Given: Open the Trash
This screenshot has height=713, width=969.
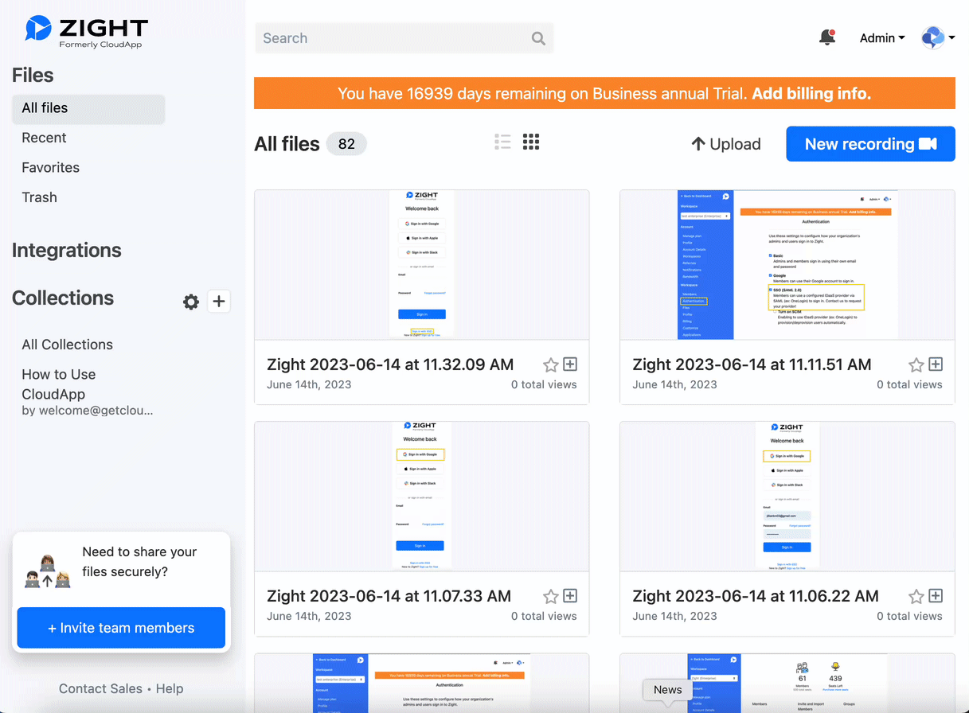Looking at the screenshot, I should tap(40, 197).
